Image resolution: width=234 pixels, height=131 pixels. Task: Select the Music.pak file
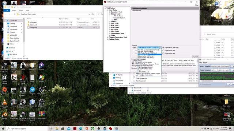pyautogui.click(x=33, y=22)
